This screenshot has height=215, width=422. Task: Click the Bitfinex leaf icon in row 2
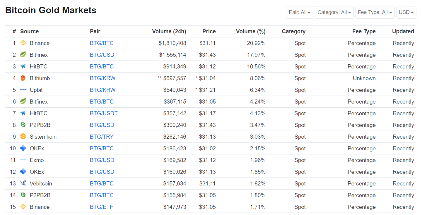click(23, 55)
